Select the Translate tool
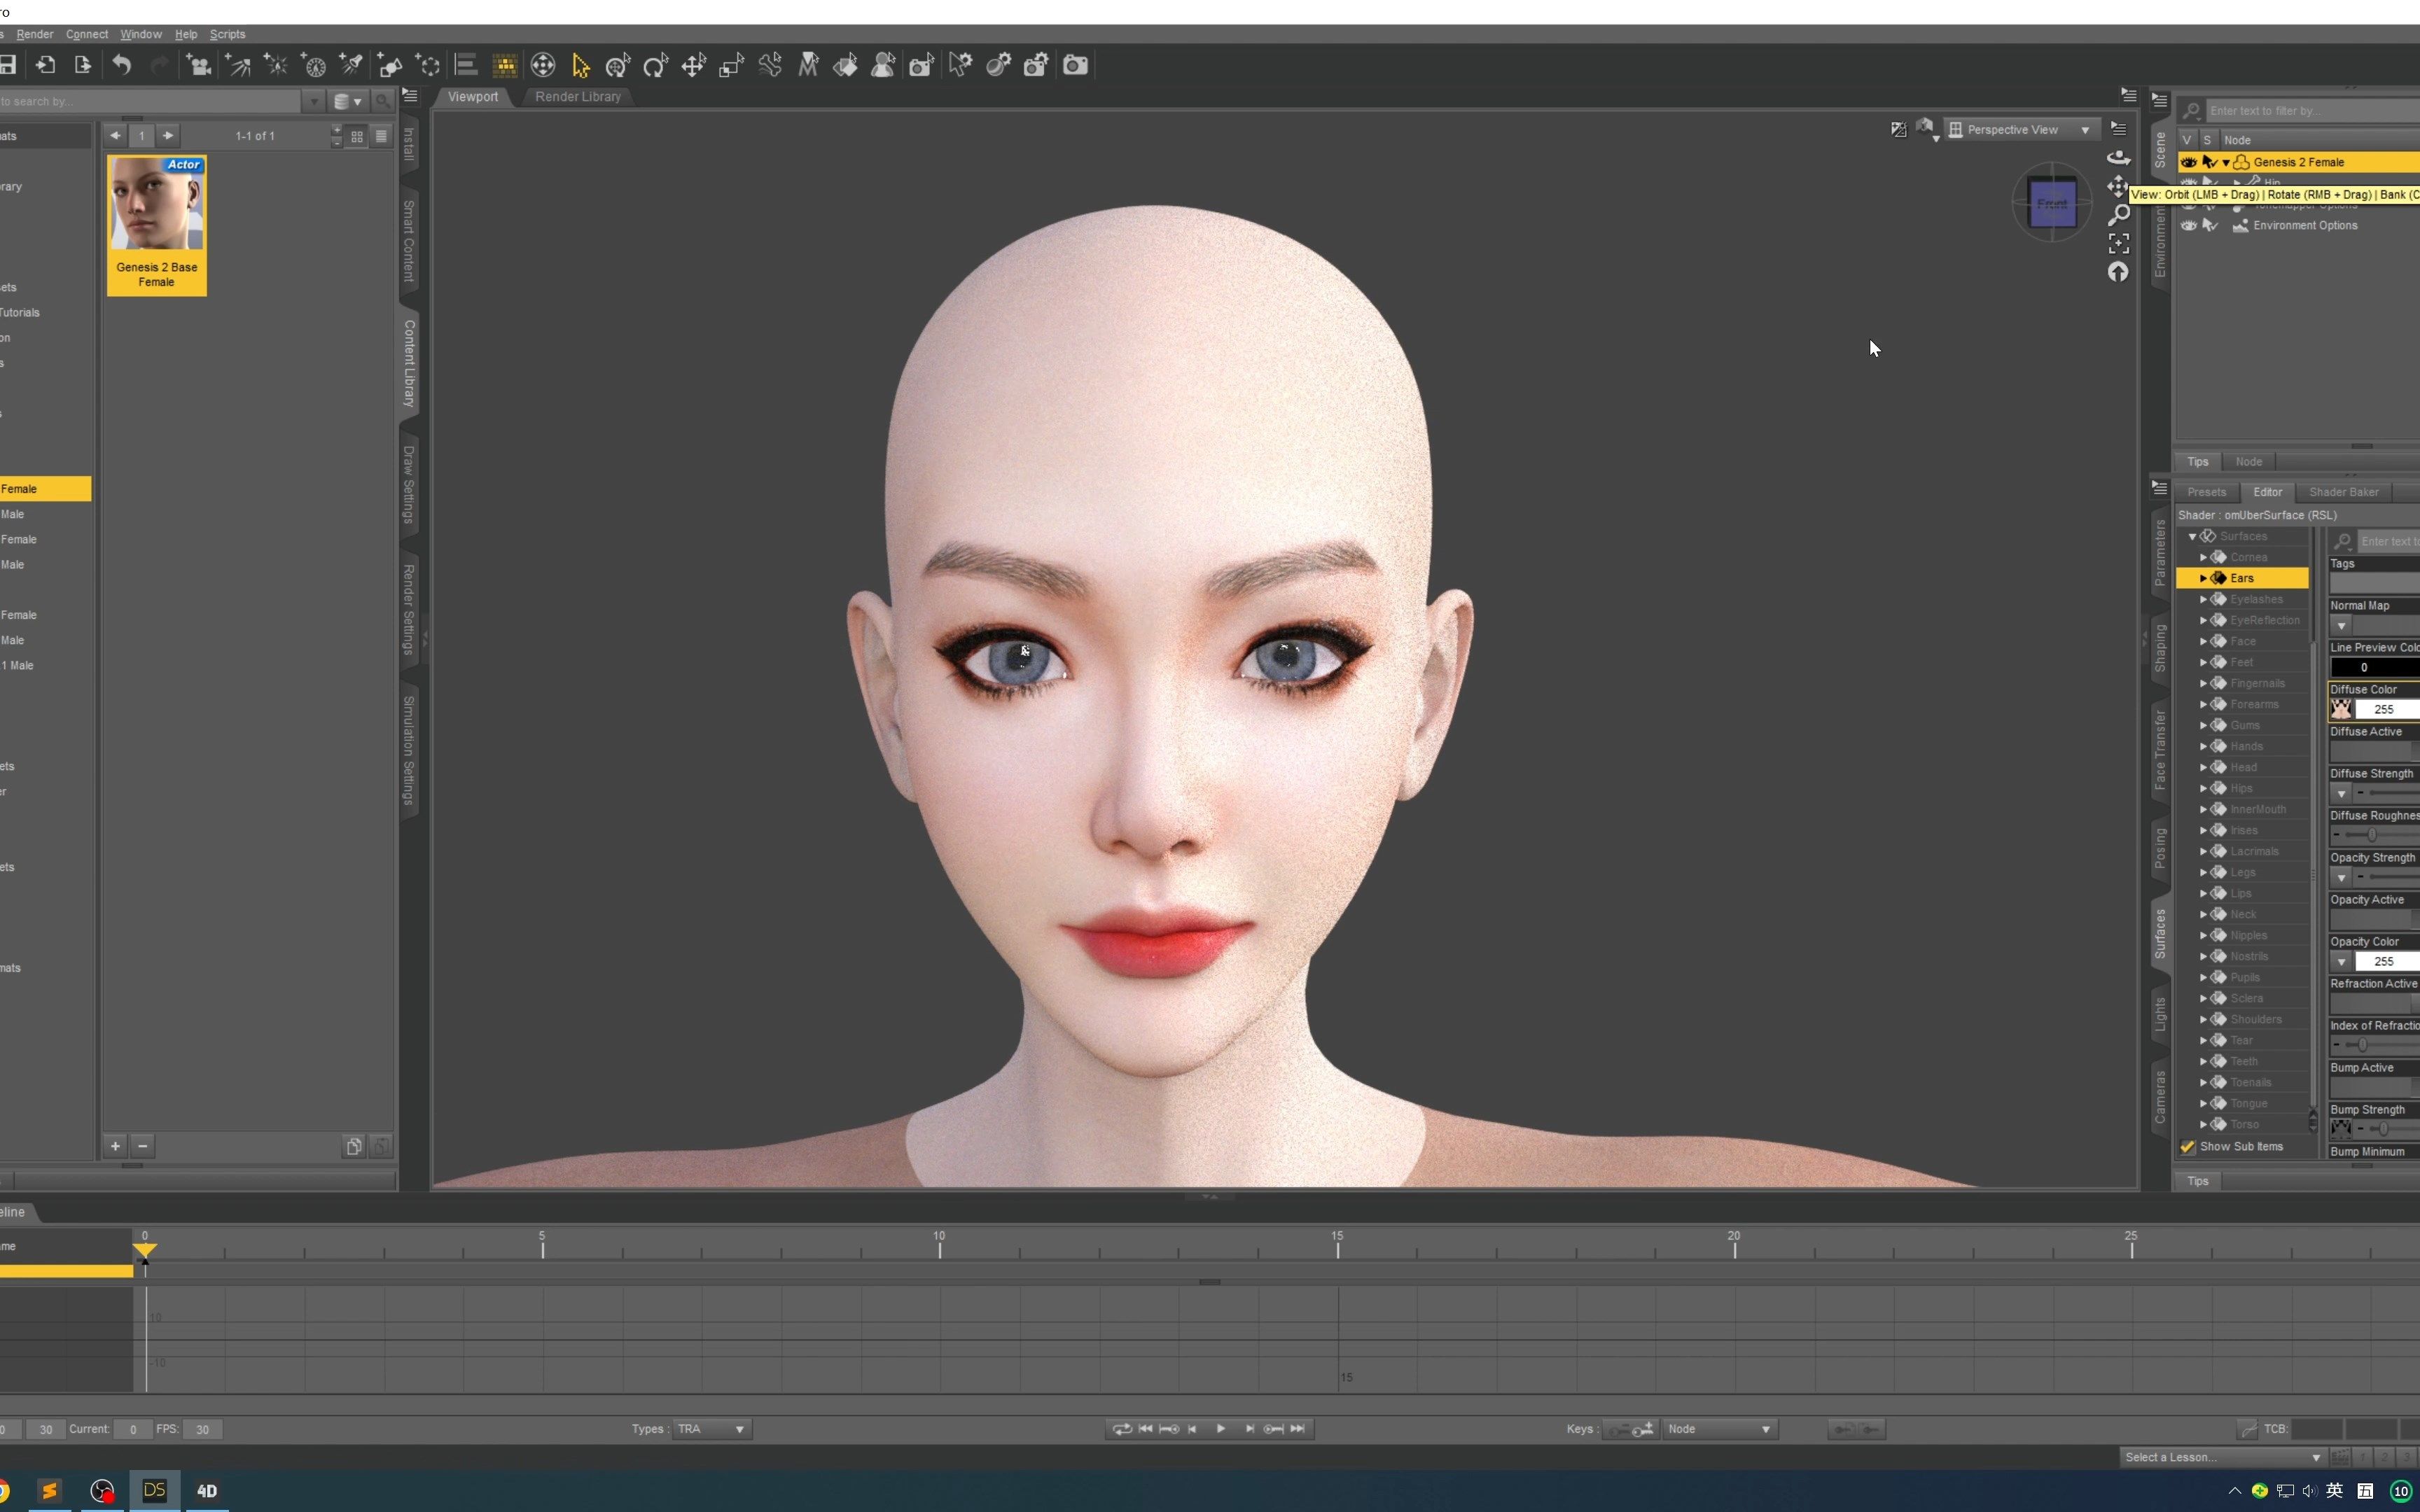This screenshot has height=1512, width=2420. [693, 65]
